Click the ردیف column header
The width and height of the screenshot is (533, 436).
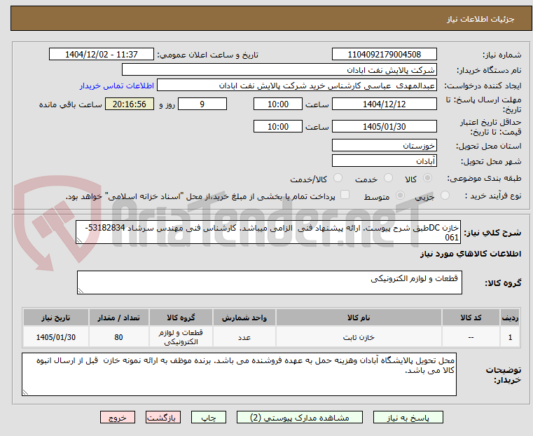[x=510, y=318]
